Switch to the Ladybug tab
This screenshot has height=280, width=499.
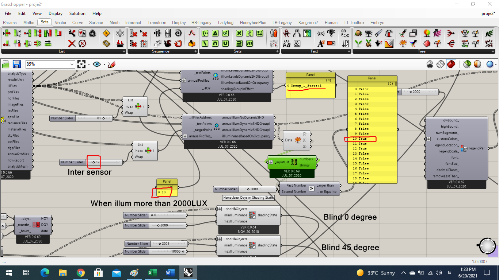226,23
